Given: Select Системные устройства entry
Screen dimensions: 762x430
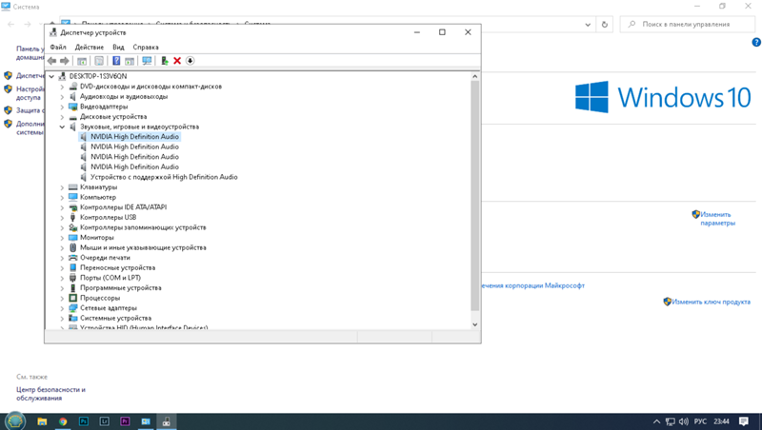Looking at the screenshot, I should (x=115, y=319).
